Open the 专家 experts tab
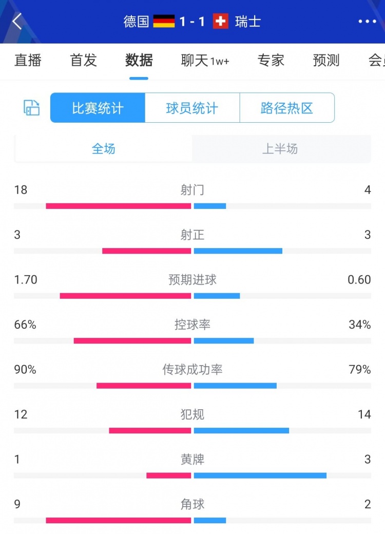385x534 pixels. 271,61
